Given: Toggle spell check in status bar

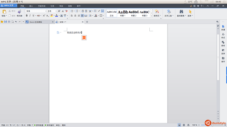Looking at the screenshot, I should [x=38, y=125].
